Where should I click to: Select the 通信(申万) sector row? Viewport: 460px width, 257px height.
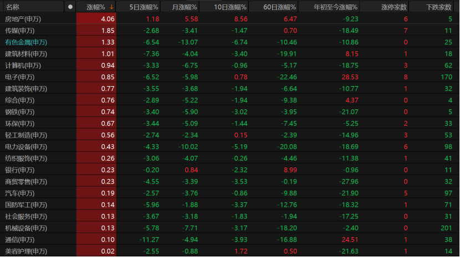(229, 240)
